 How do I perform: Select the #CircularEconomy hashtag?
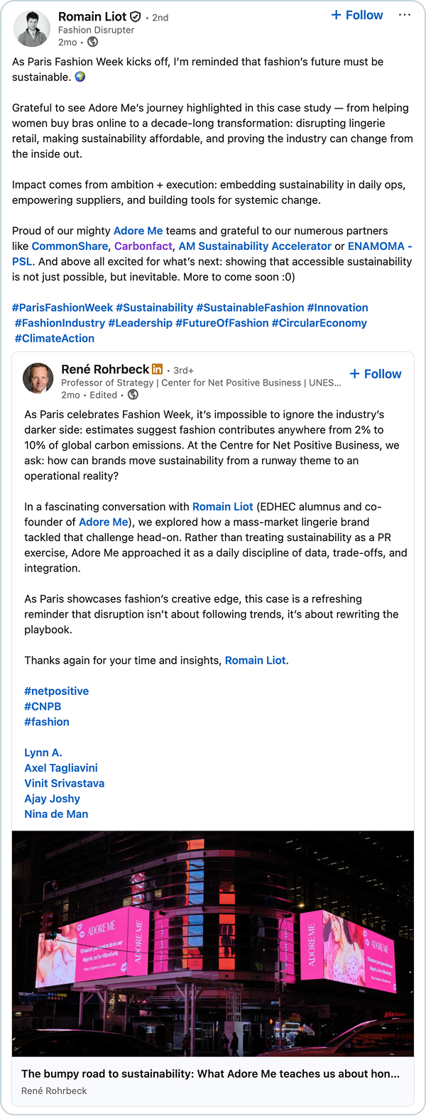point(319,323)
